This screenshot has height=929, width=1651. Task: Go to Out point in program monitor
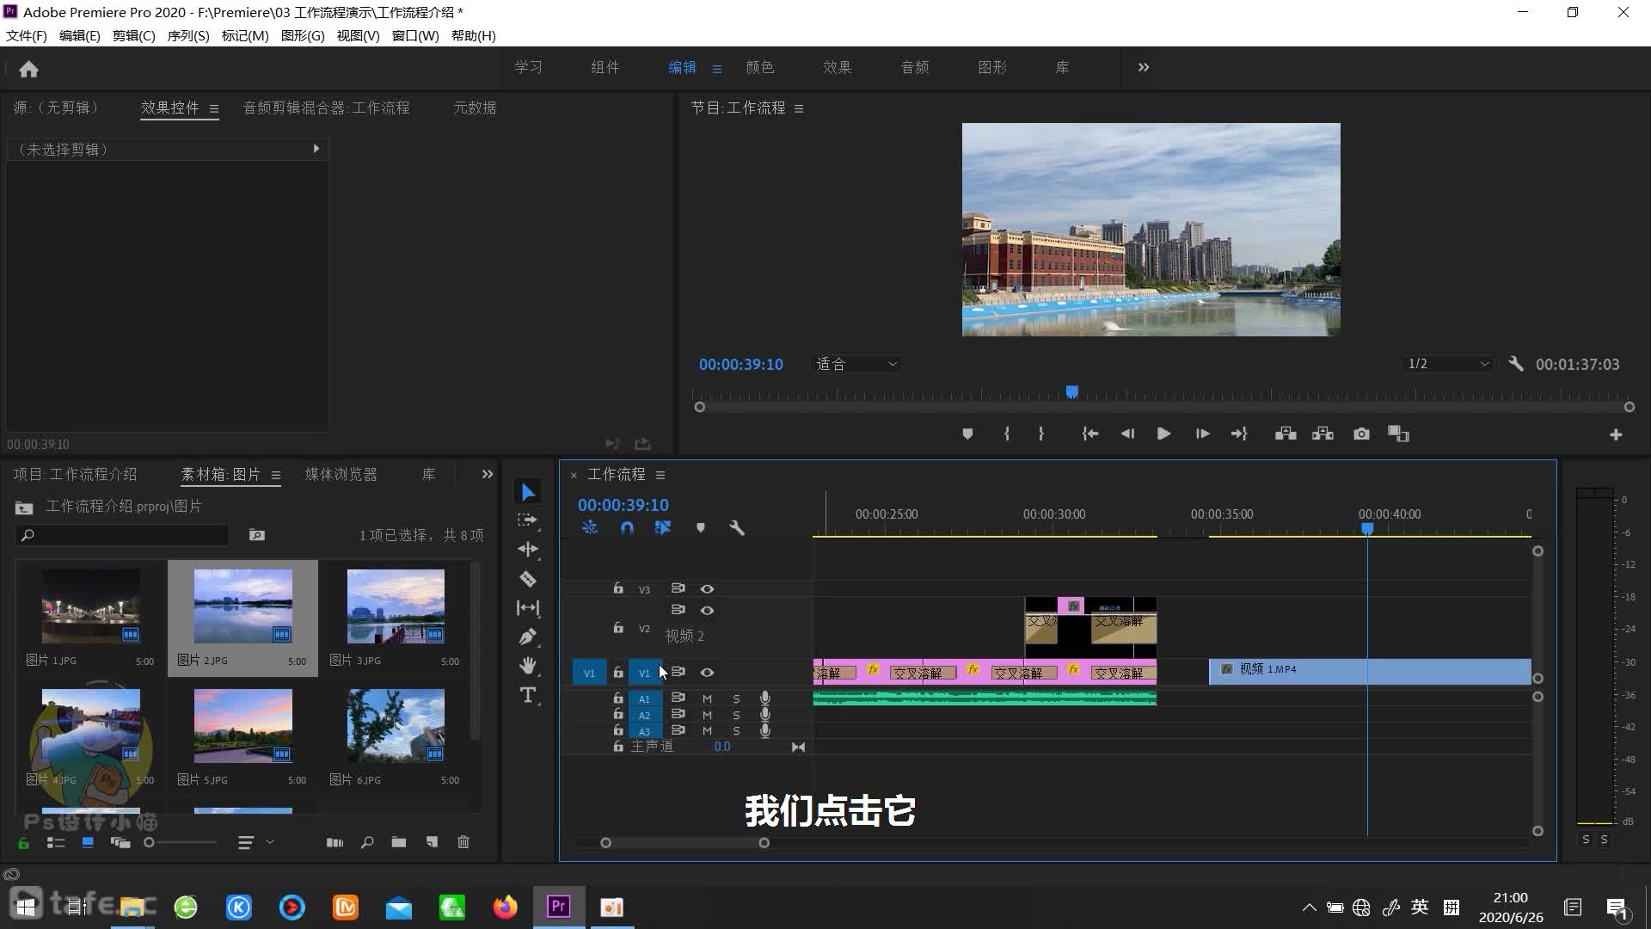tap(1239, 434)
